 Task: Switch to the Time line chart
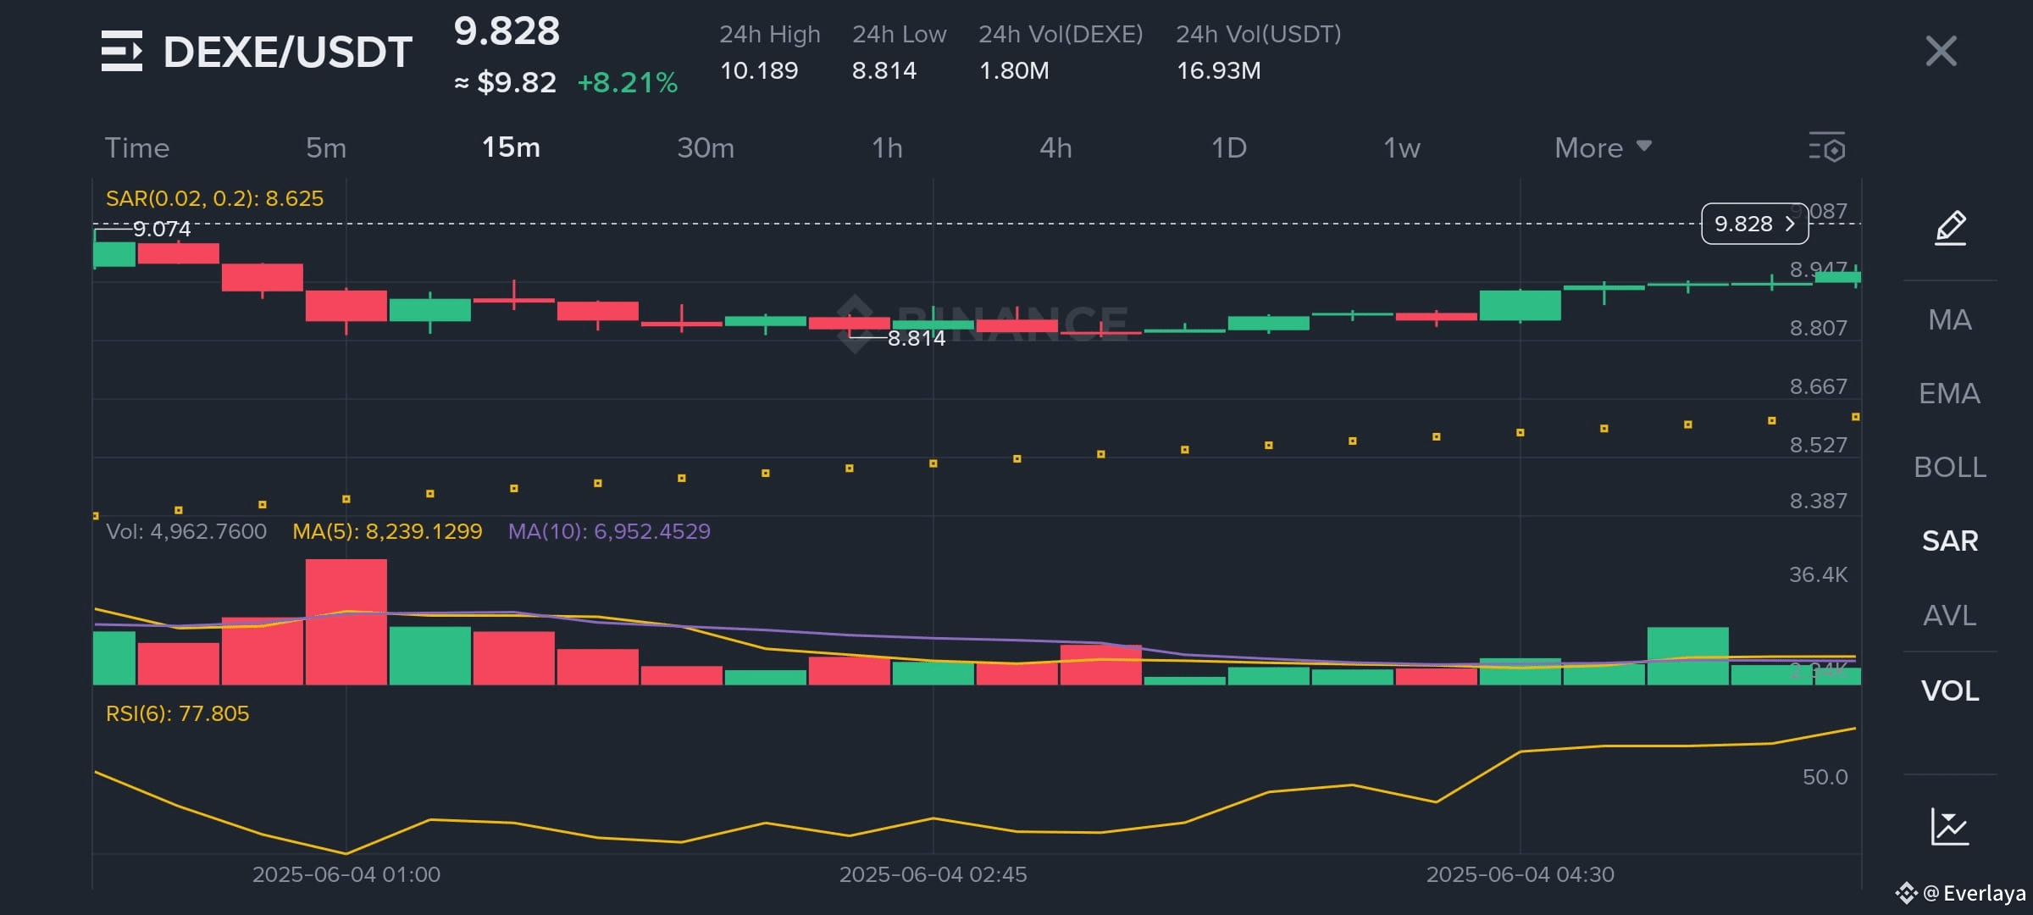137,147
